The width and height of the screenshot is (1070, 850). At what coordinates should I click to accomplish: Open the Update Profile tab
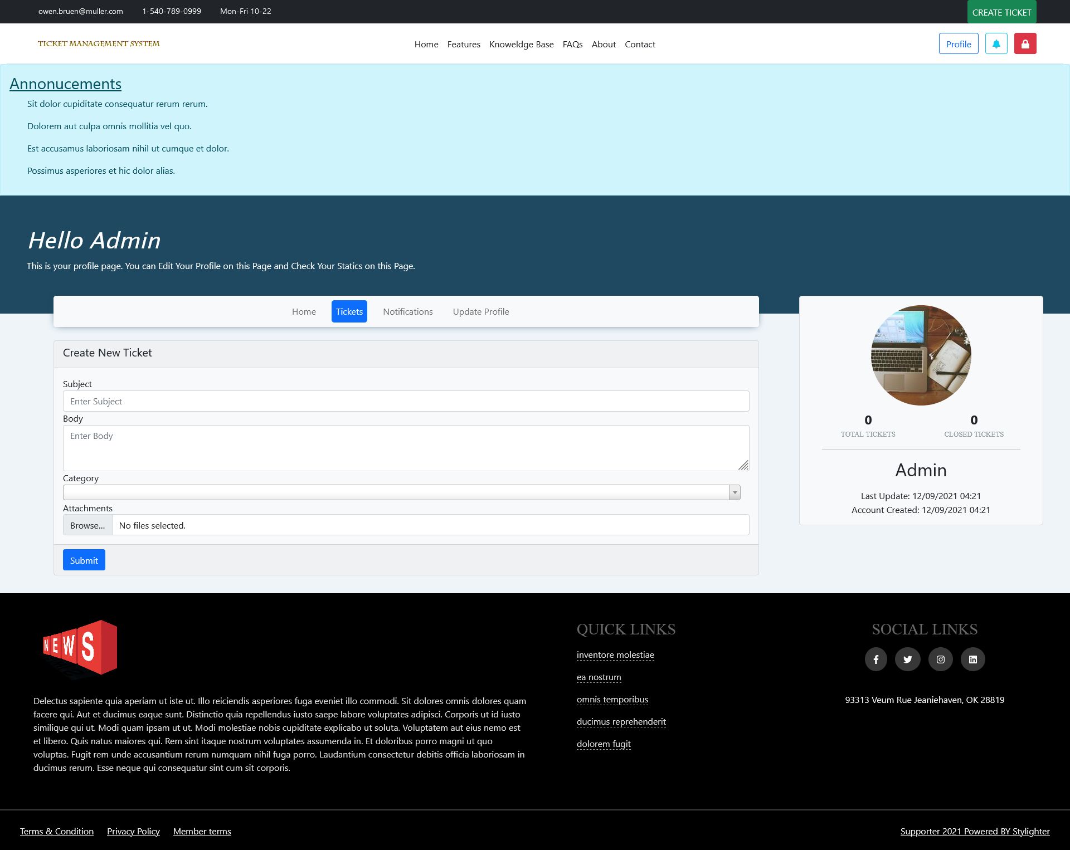[x=480, y=311]
